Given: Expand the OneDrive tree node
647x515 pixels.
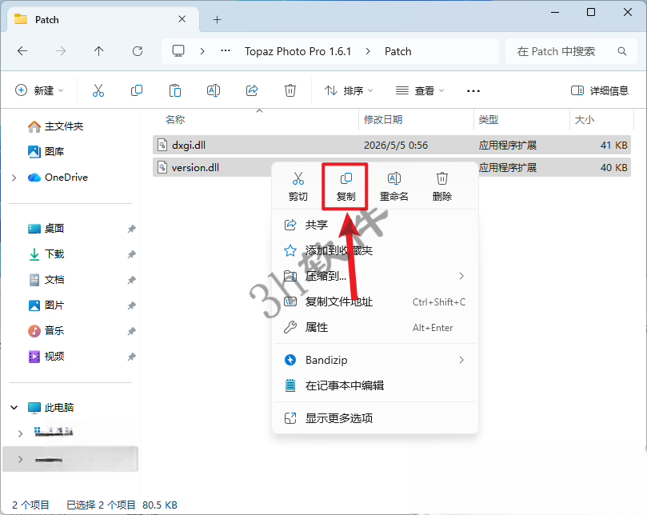Looking at the screenshot, I should (14, 178).
